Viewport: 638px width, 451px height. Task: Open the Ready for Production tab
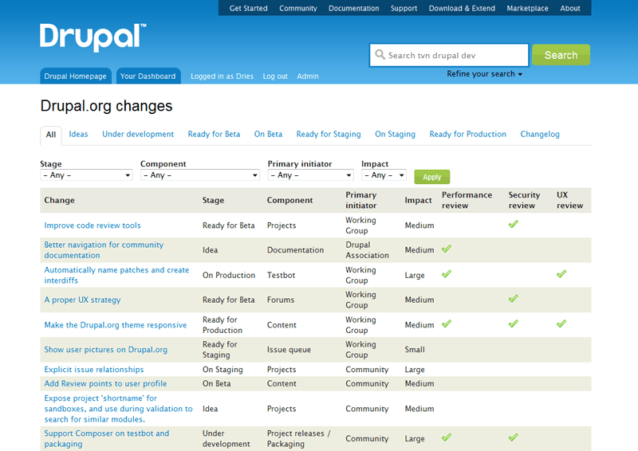click(x=467, y=134)
